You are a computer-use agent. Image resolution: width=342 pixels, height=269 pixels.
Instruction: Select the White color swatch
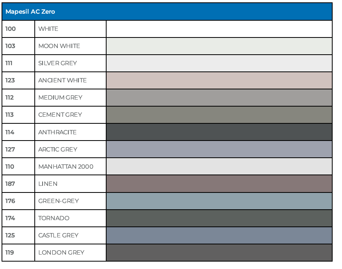(x=219, y=29)
